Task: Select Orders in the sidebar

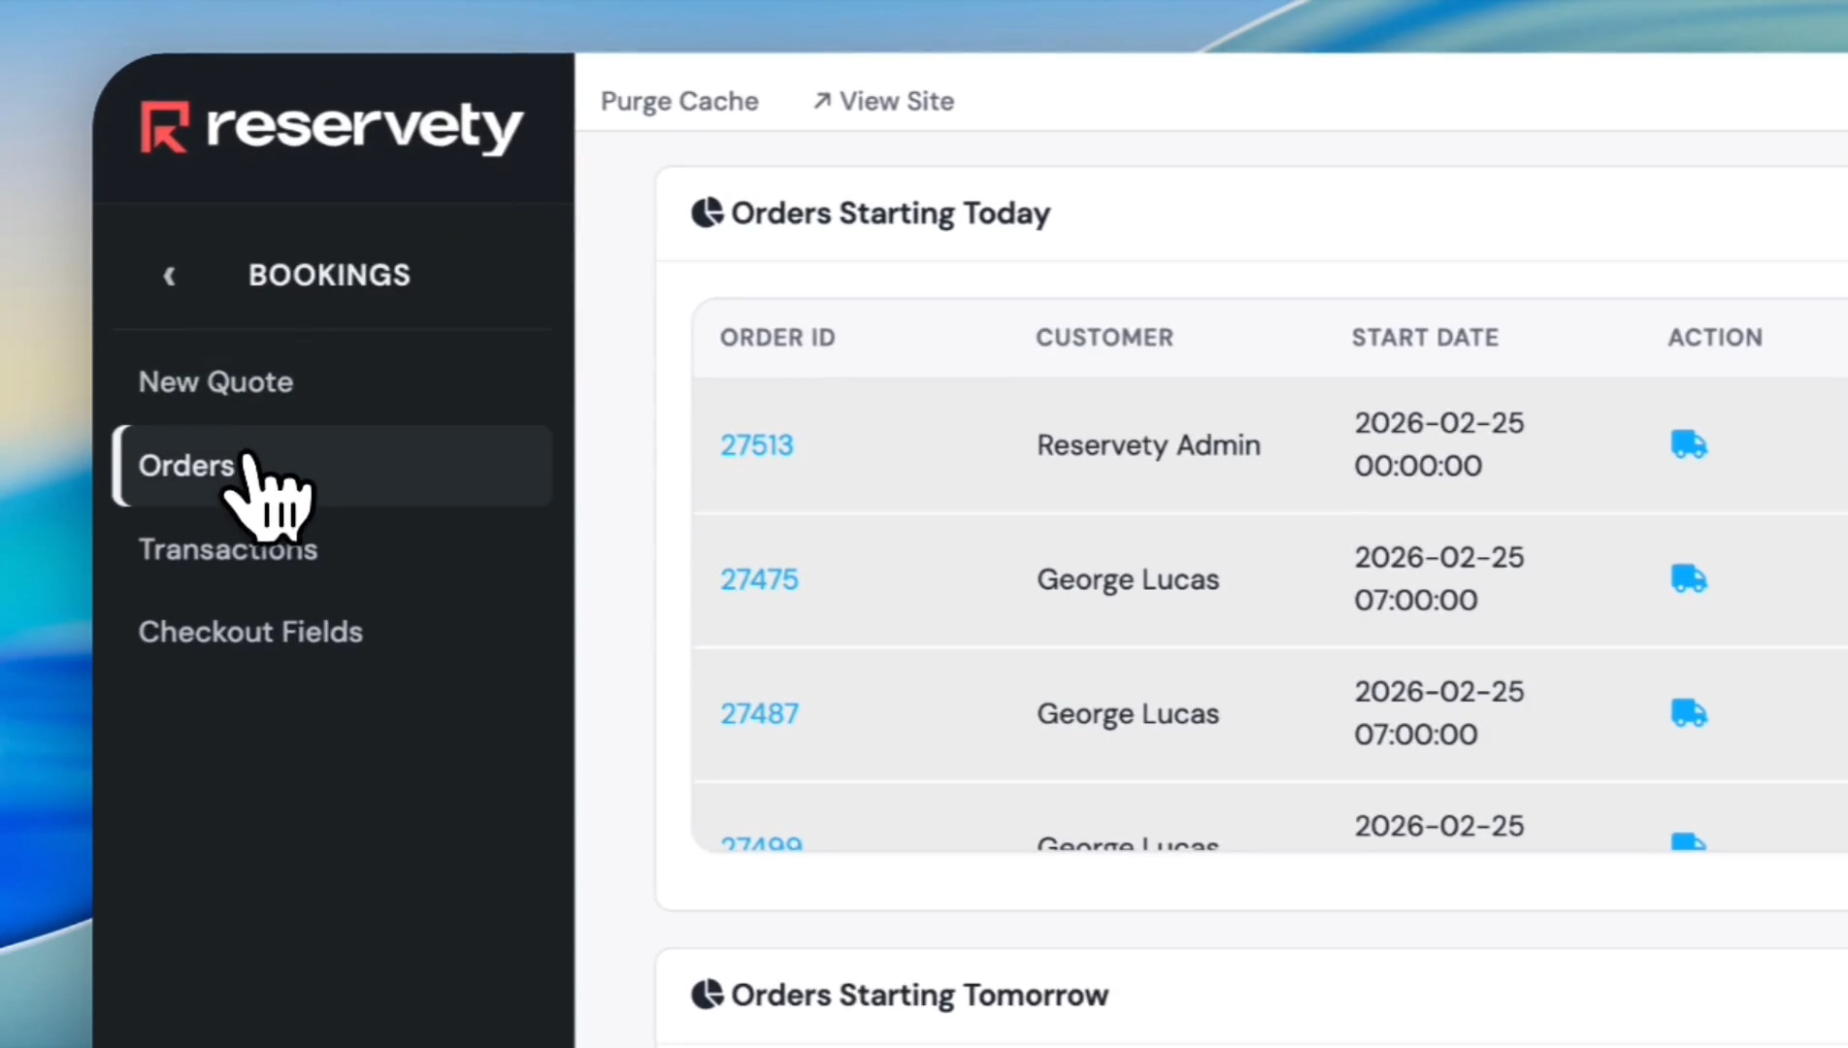Action: point(185,465)
